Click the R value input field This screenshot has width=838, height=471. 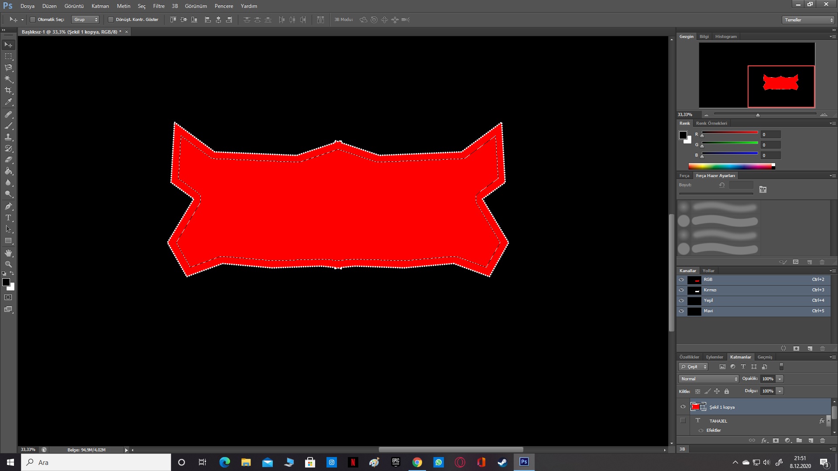point(770,135)
